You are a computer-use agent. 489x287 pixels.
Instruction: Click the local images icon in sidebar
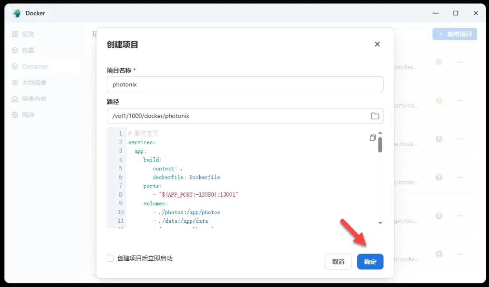coord(15,83)
